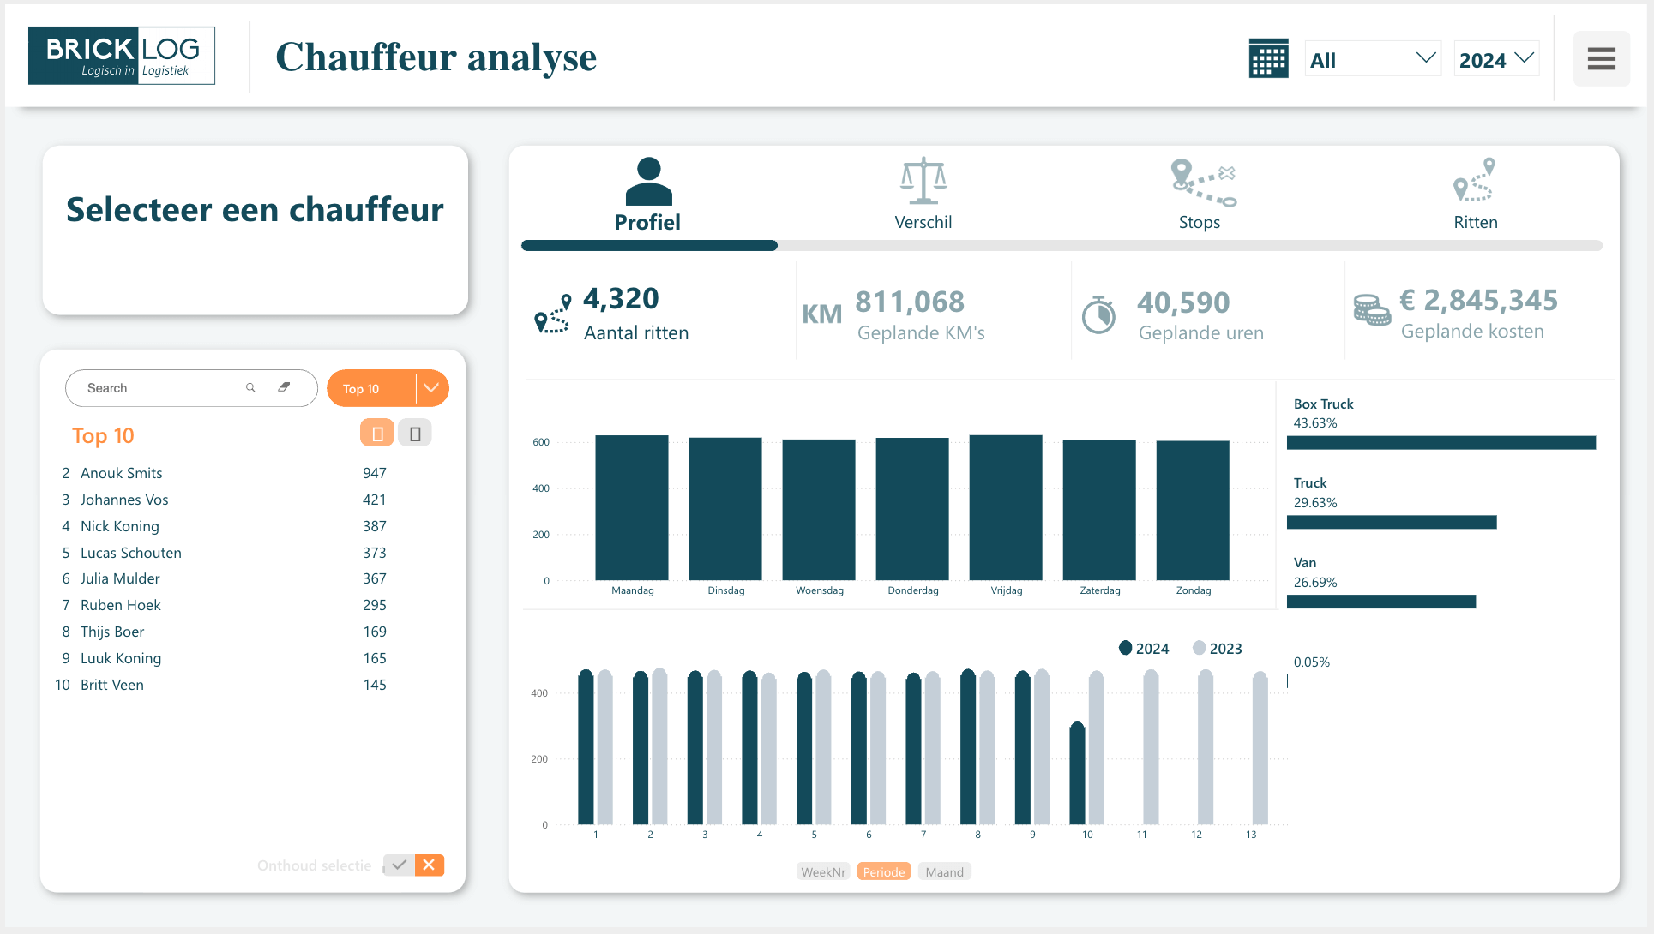Click the aantal ritten location pin icon
Screen dimensions: 1654x934
point(555,315)
